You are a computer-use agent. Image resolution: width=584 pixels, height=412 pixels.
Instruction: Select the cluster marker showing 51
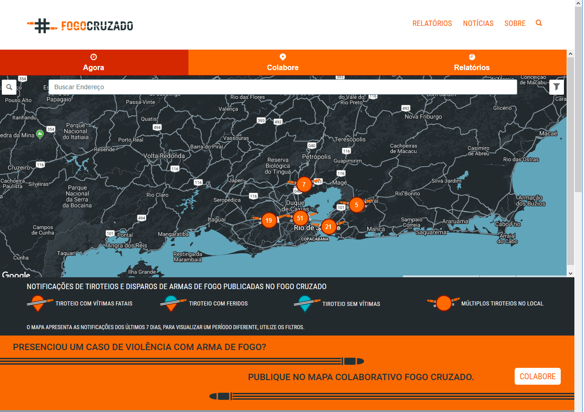300,218
